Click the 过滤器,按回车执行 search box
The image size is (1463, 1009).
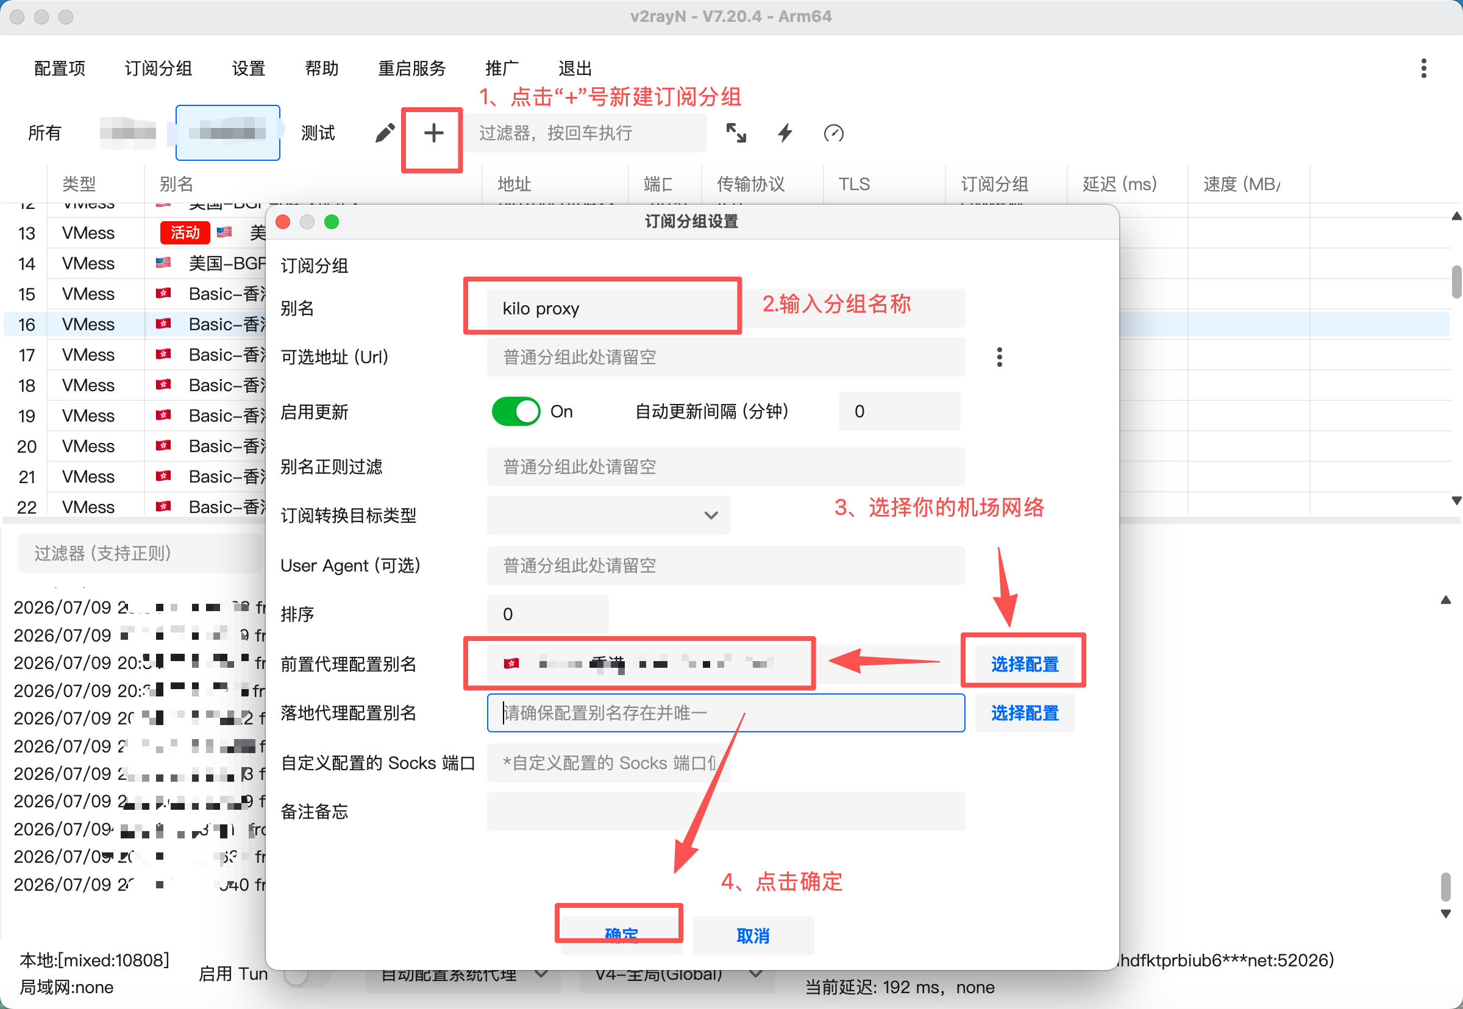coord(586,133)
